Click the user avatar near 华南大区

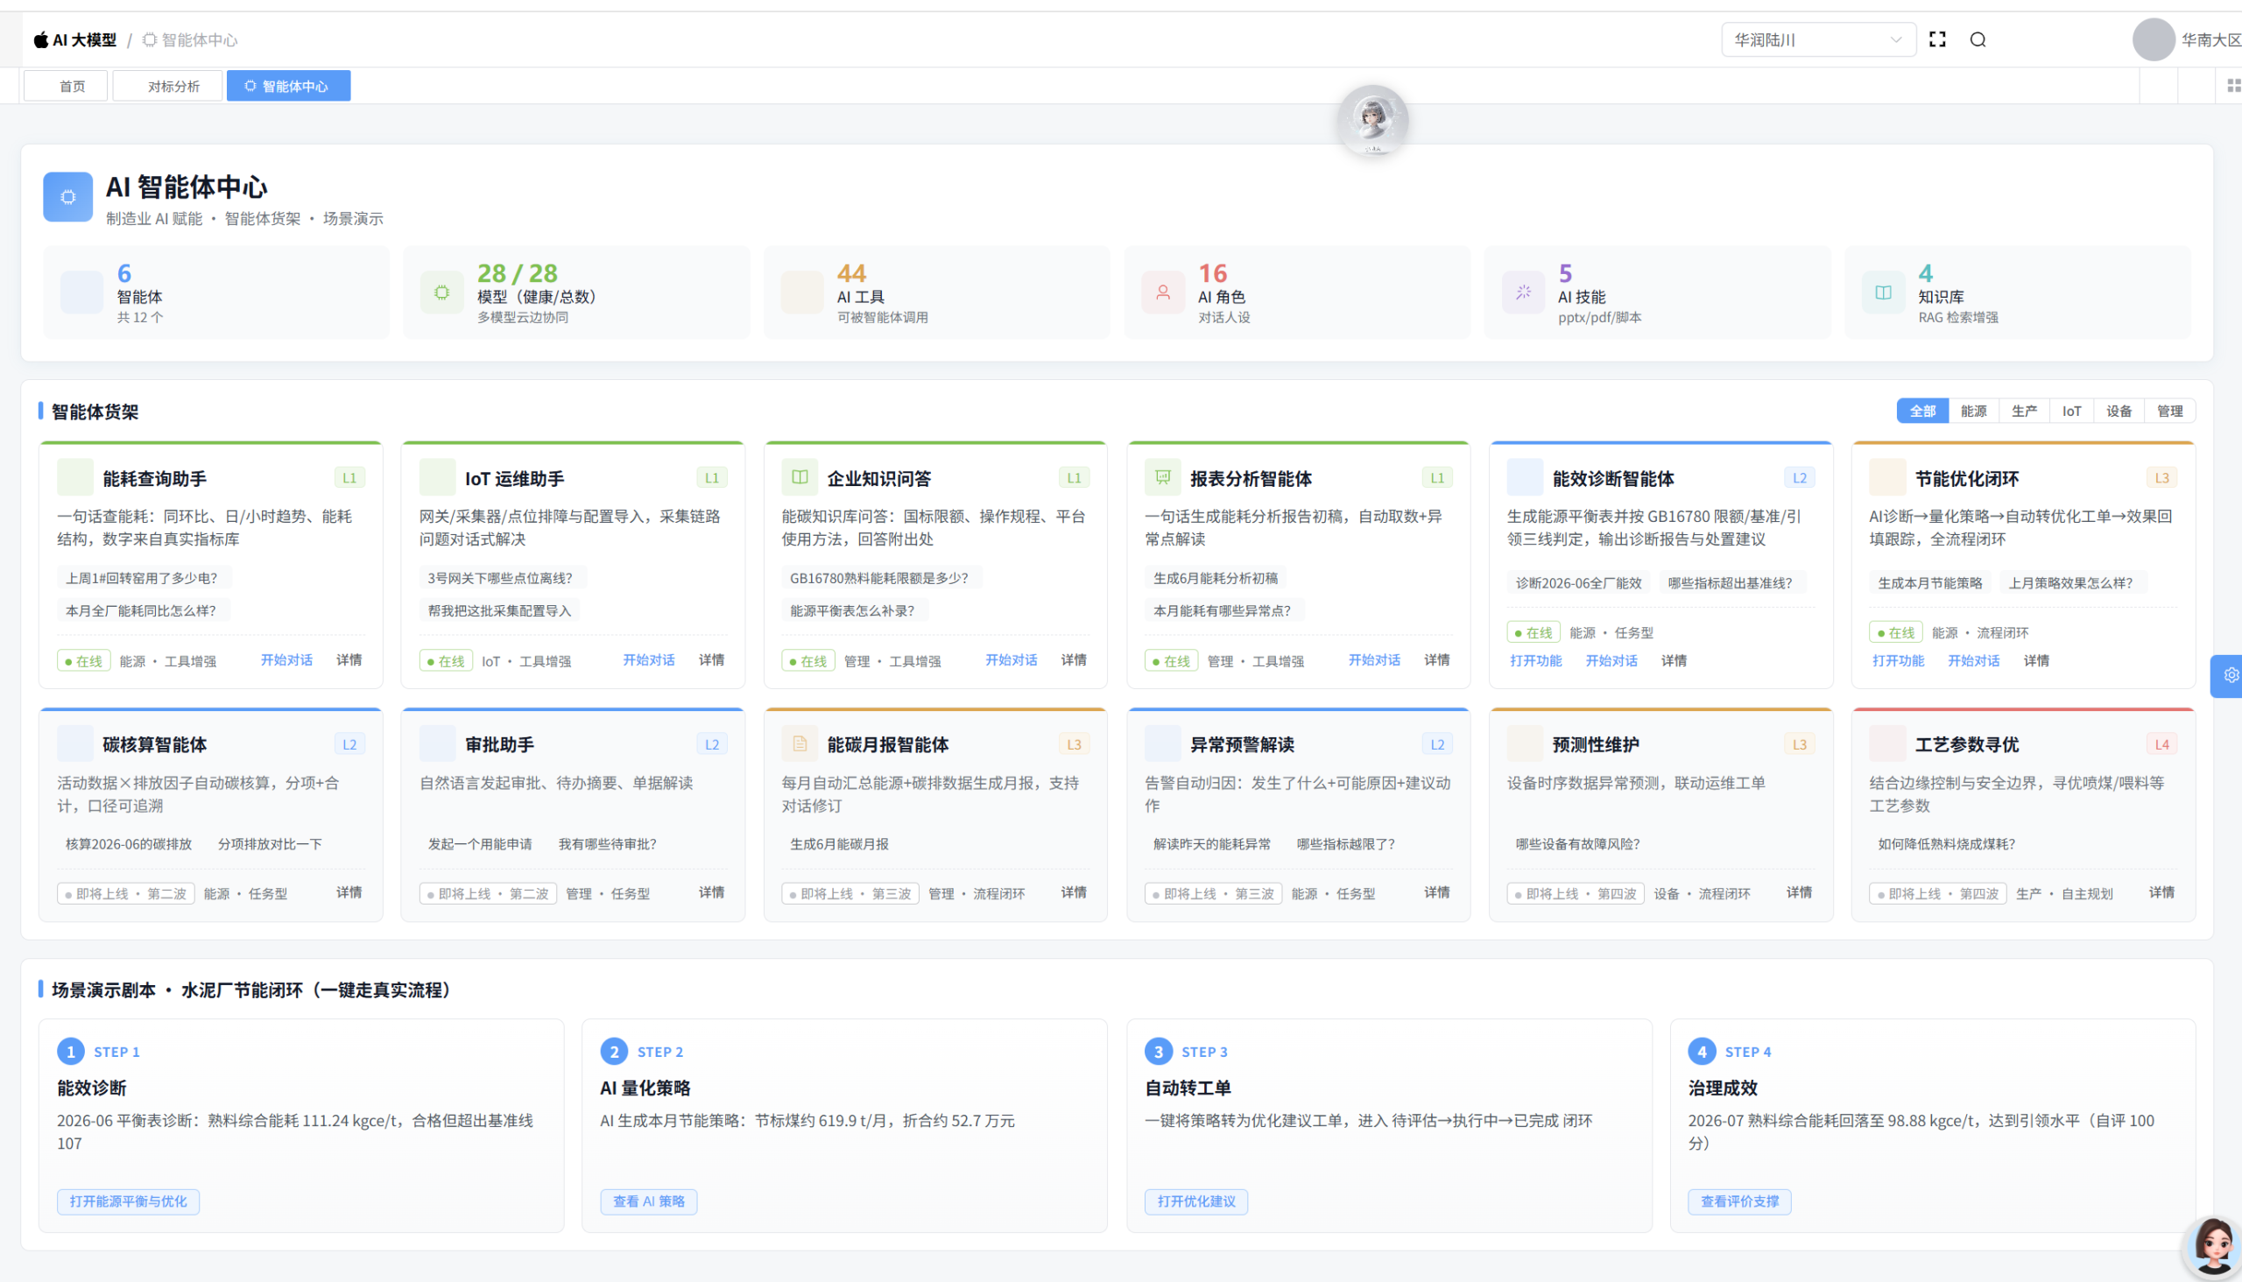pos(2153,39)
